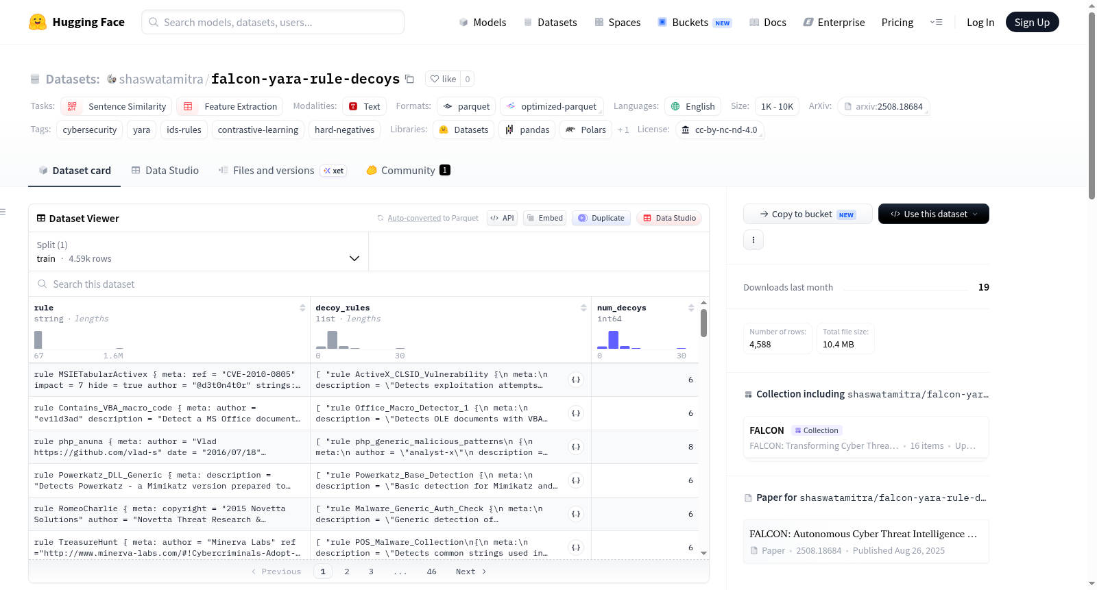This screenshot has height=590, width=1097.
Task: Click the Log In link
Action: [980, 22]
